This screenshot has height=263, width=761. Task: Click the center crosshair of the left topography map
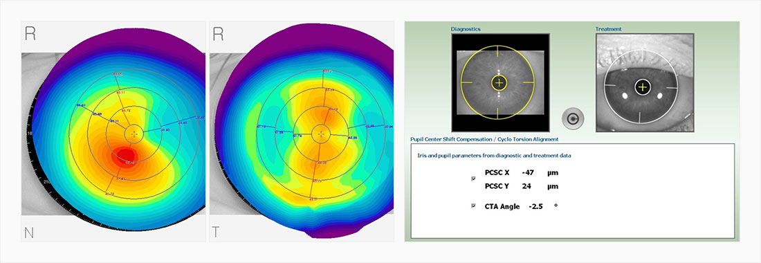[134, 134]
